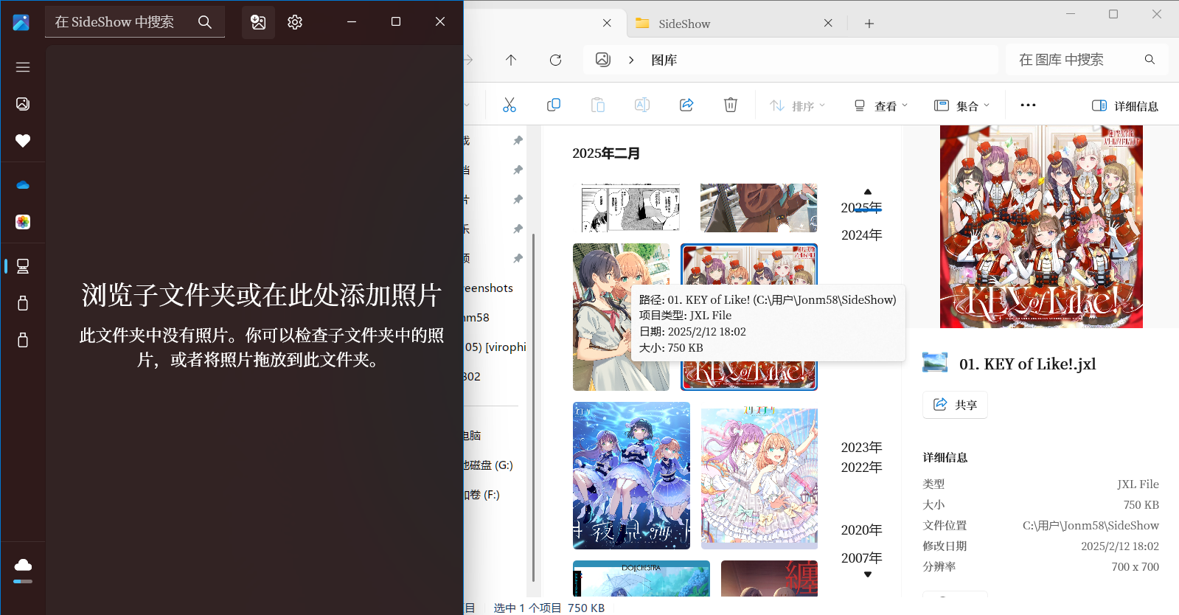Open the Gallery view in Photos sidebar
Screen dimensions: 1179x615
point(23,104)
